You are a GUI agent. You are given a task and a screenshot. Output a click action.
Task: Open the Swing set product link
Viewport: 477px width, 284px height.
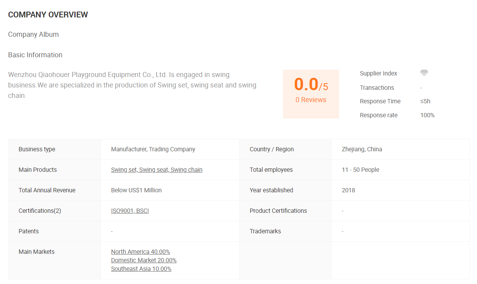pos(124,170)
